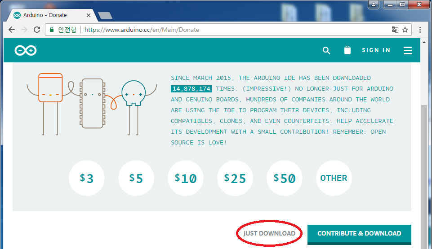Choose the $25 donation amount
This screenshot has height=249, width=432.
235,178
